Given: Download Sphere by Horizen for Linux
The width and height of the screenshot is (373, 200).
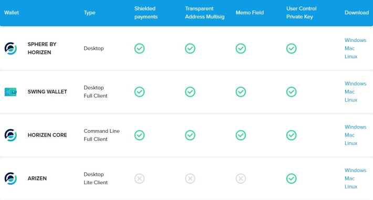Looking at the screenshot, I should coord(351,56).
